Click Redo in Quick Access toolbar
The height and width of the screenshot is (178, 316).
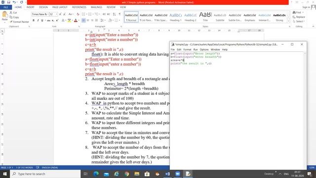pos(22,2)
